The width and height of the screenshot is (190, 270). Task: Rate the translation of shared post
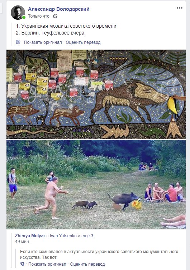pos(87,264)
